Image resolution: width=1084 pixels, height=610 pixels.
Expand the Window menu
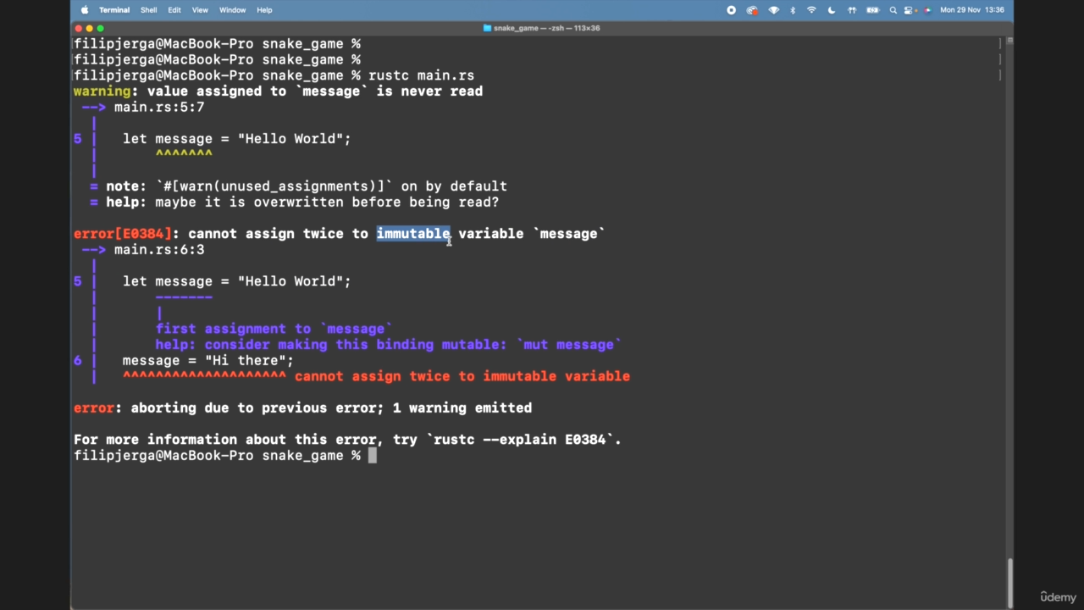(x=232, y=10)
